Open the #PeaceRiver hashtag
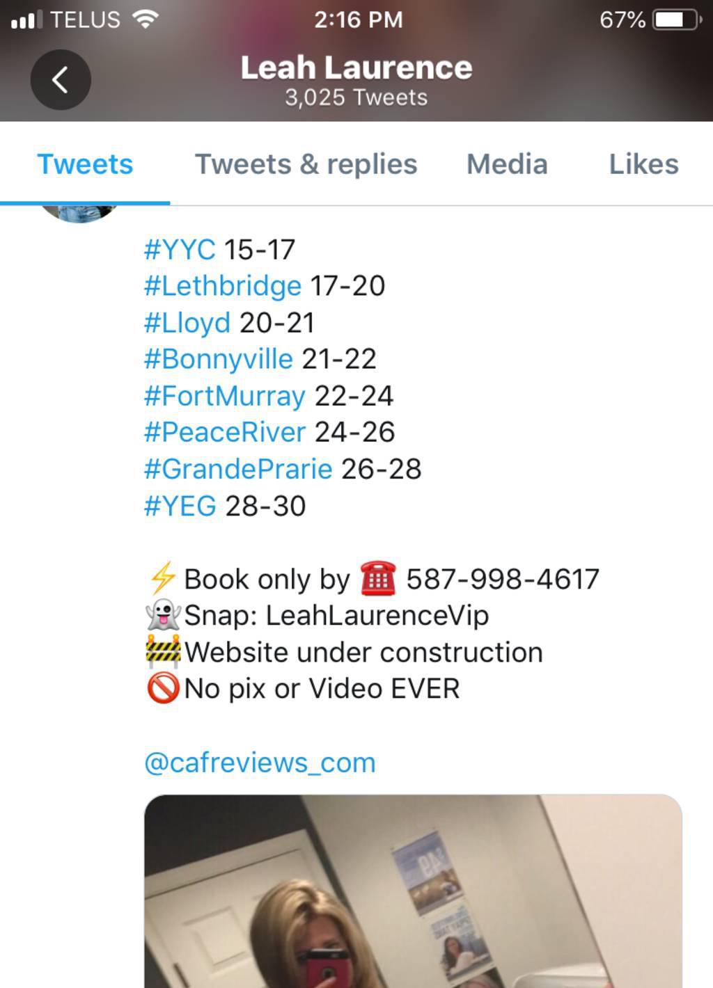Viewport: 713px width, 988px height. pyautogui.click(x=224, y=432)
